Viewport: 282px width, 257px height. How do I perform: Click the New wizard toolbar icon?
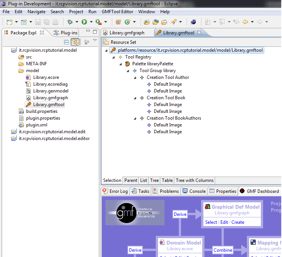point(9,22)
